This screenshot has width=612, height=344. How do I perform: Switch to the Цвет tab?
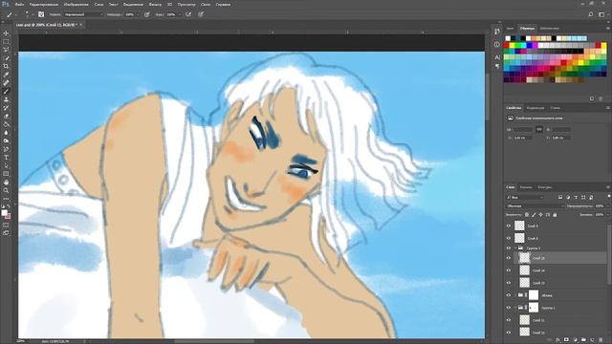(x=510, y=28)
